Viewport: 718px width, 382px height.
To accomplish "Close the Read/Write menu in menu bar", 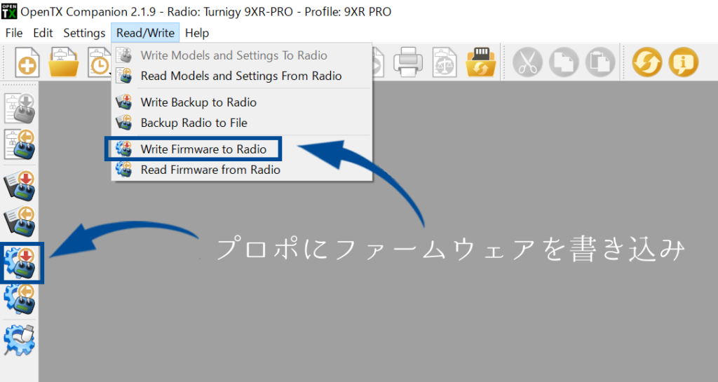I will 145,33.
